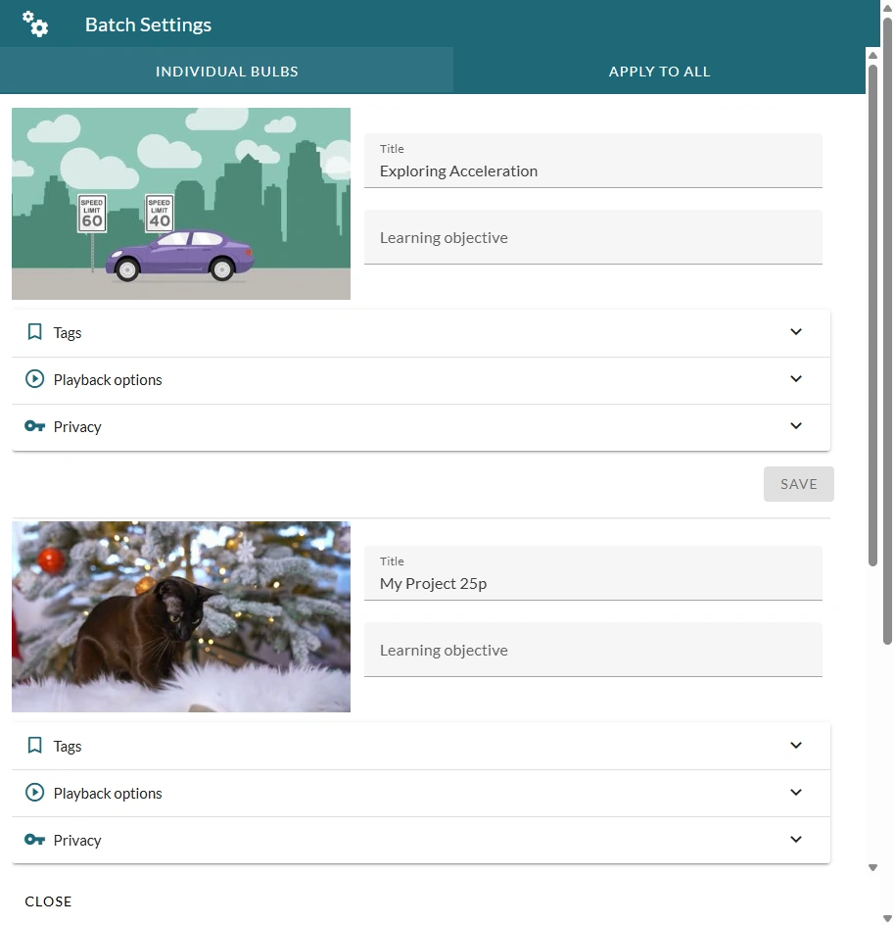Click the outer page scrollbar down arrow
Image resolution: width=894 pixels, height=925 pixels.
887,918
